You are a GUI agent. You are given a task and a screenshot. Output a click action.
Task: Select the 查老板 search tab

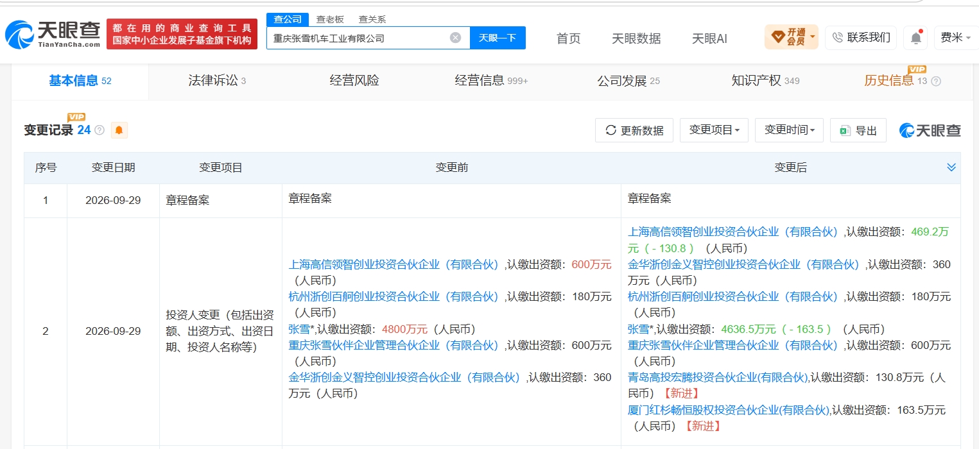point(330,19)
